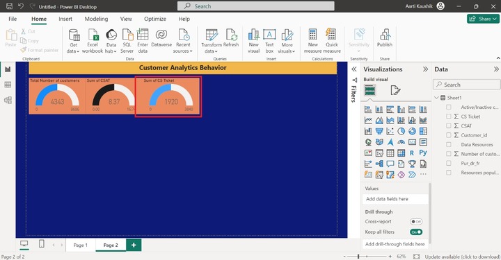Insert the Python visual

pyautogui.click(x=423, y=153)
